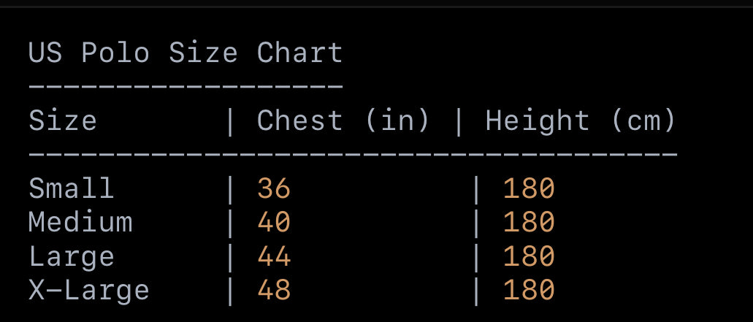This screenshot has width=753, height=322.
Task: Select the 'Medium' size row label
Action: (x=80, y=222)
